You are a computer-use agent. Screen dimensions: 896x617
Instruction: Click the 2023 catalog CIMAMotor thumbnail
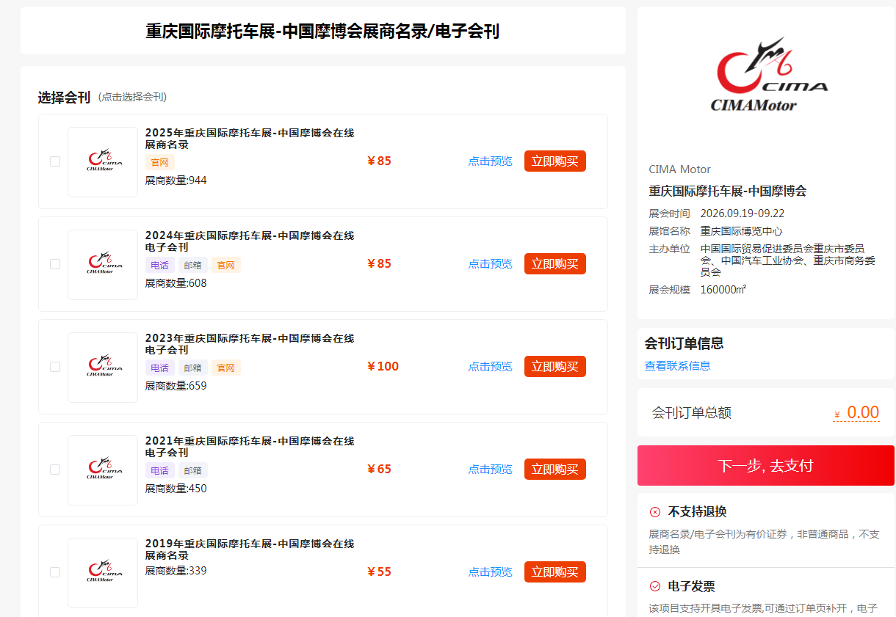(103, 368)
